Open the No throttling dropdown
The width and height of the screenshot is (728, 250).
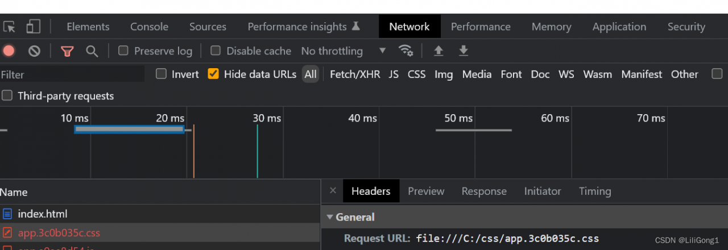coord(344,51)
